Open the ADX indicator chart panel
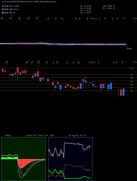 [x=70, y=159]
